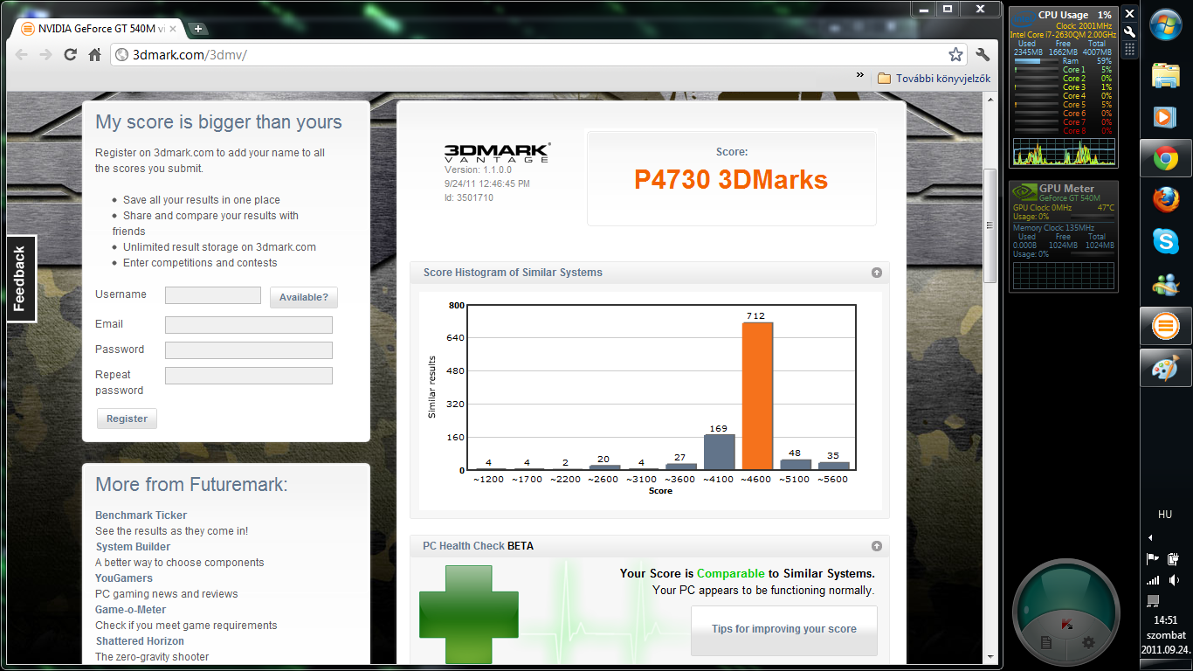
Task: Open wireless network signal tray icon
Action: (x=1153, y=579)
